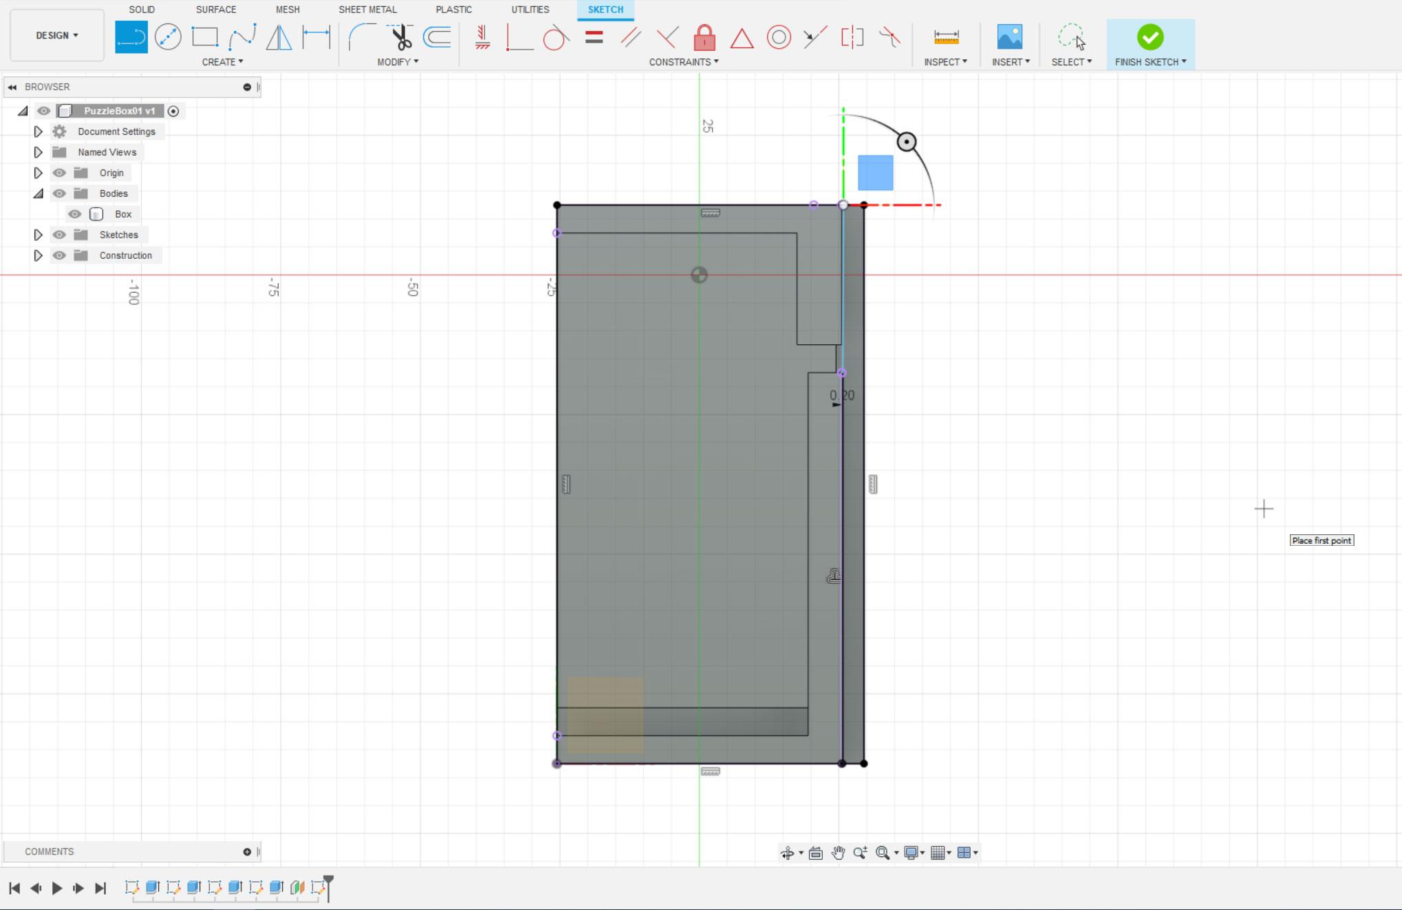Open the DESIGN workspace dropdown
Viewport: 1402px width, 910px height.
[x=57, y=35]
